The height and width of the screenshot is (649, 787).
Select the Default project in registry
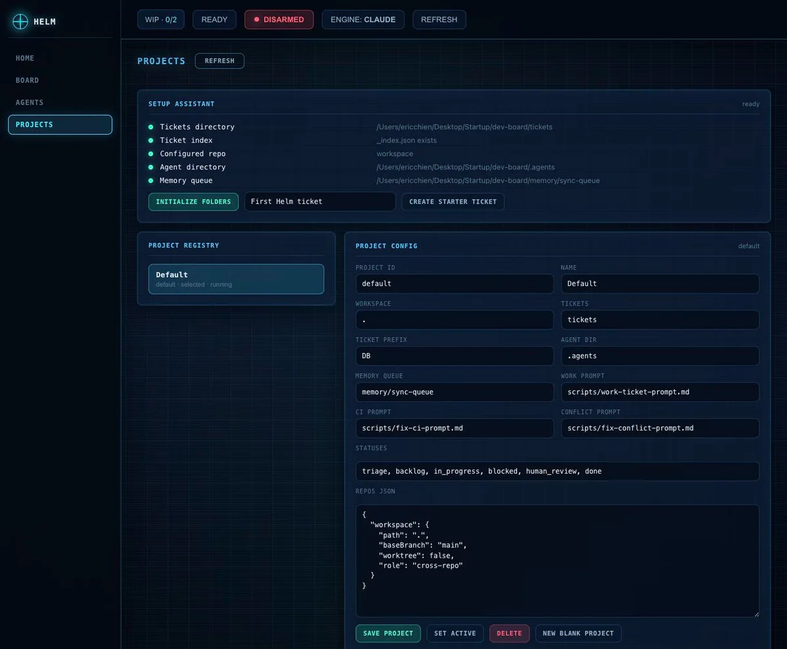point(236,279)
